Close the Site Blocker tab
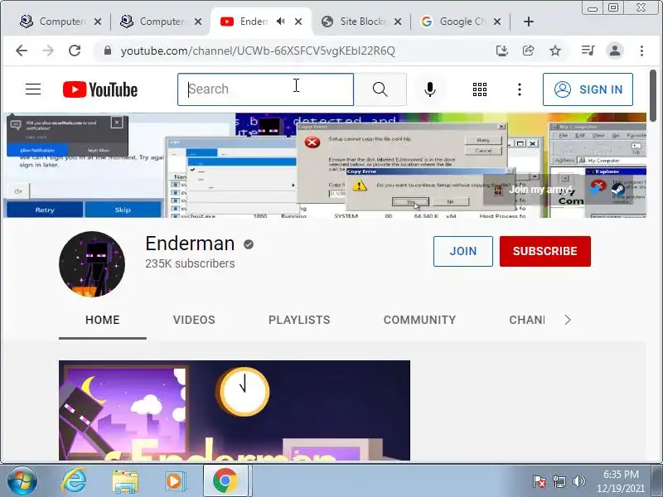Screen dimensions: 663x497 398,22
